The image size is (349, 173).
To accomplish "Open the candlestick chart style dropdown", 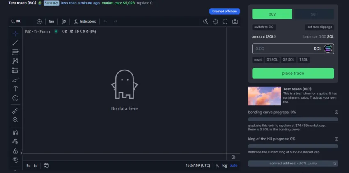I will 64,21.
